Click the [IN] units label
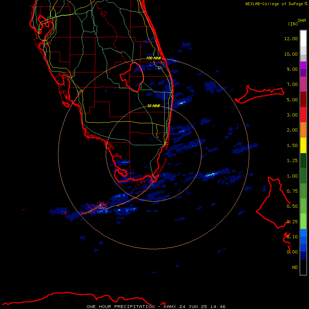Screen dimensions: 309x309 click(293, 24)
